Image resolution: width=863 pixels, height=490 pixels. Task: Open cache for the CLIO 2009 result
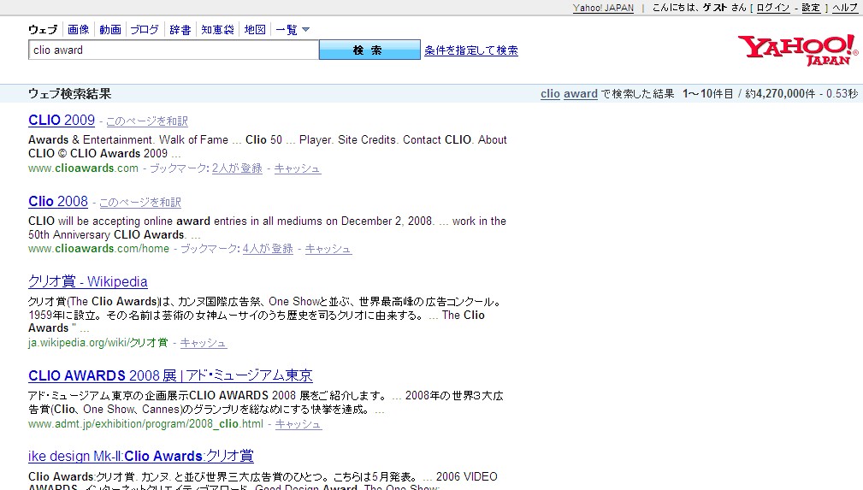coord(297,168)
